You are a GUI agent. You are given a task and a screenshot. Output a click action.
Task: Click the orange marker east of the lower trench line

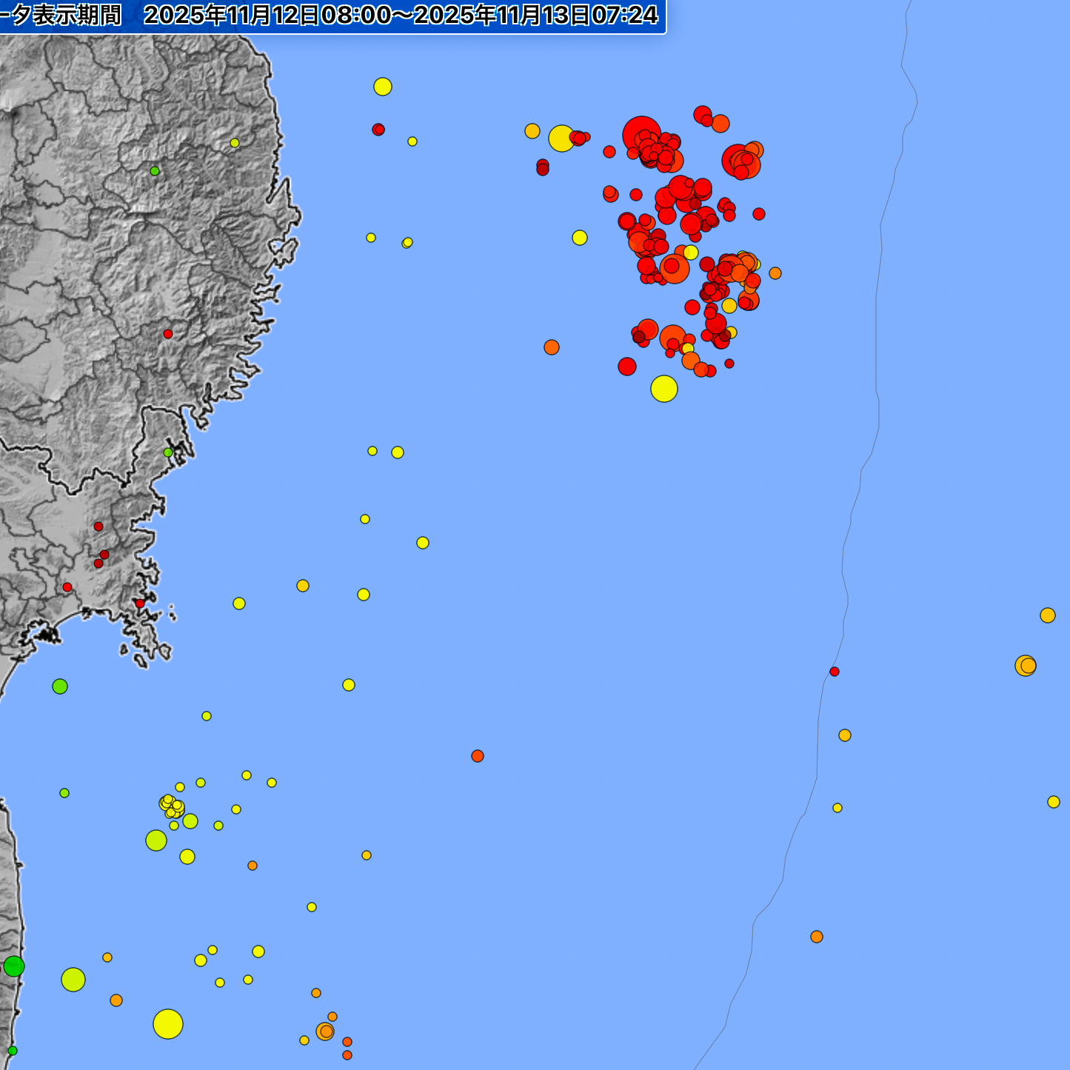(x=817, y=937)
